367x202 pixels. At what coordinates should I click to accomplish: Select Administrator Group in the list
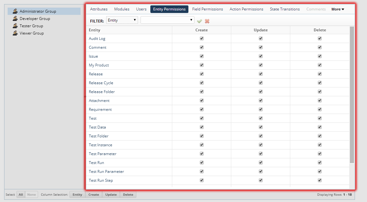pos(44,11)
